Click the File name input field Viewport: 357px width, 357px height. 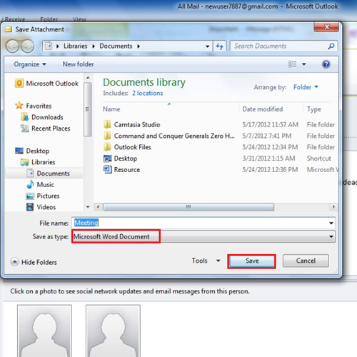[203, 223]
